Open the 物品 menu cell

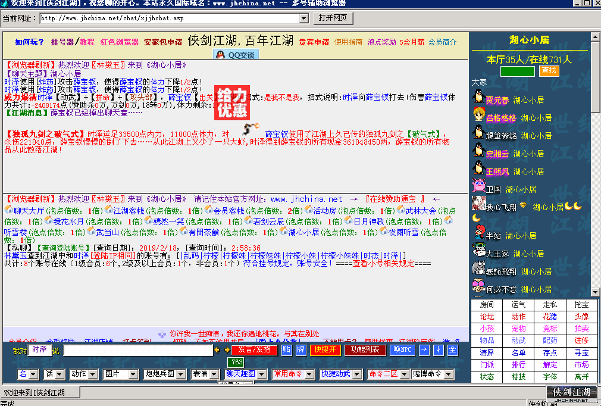point(487,341)
